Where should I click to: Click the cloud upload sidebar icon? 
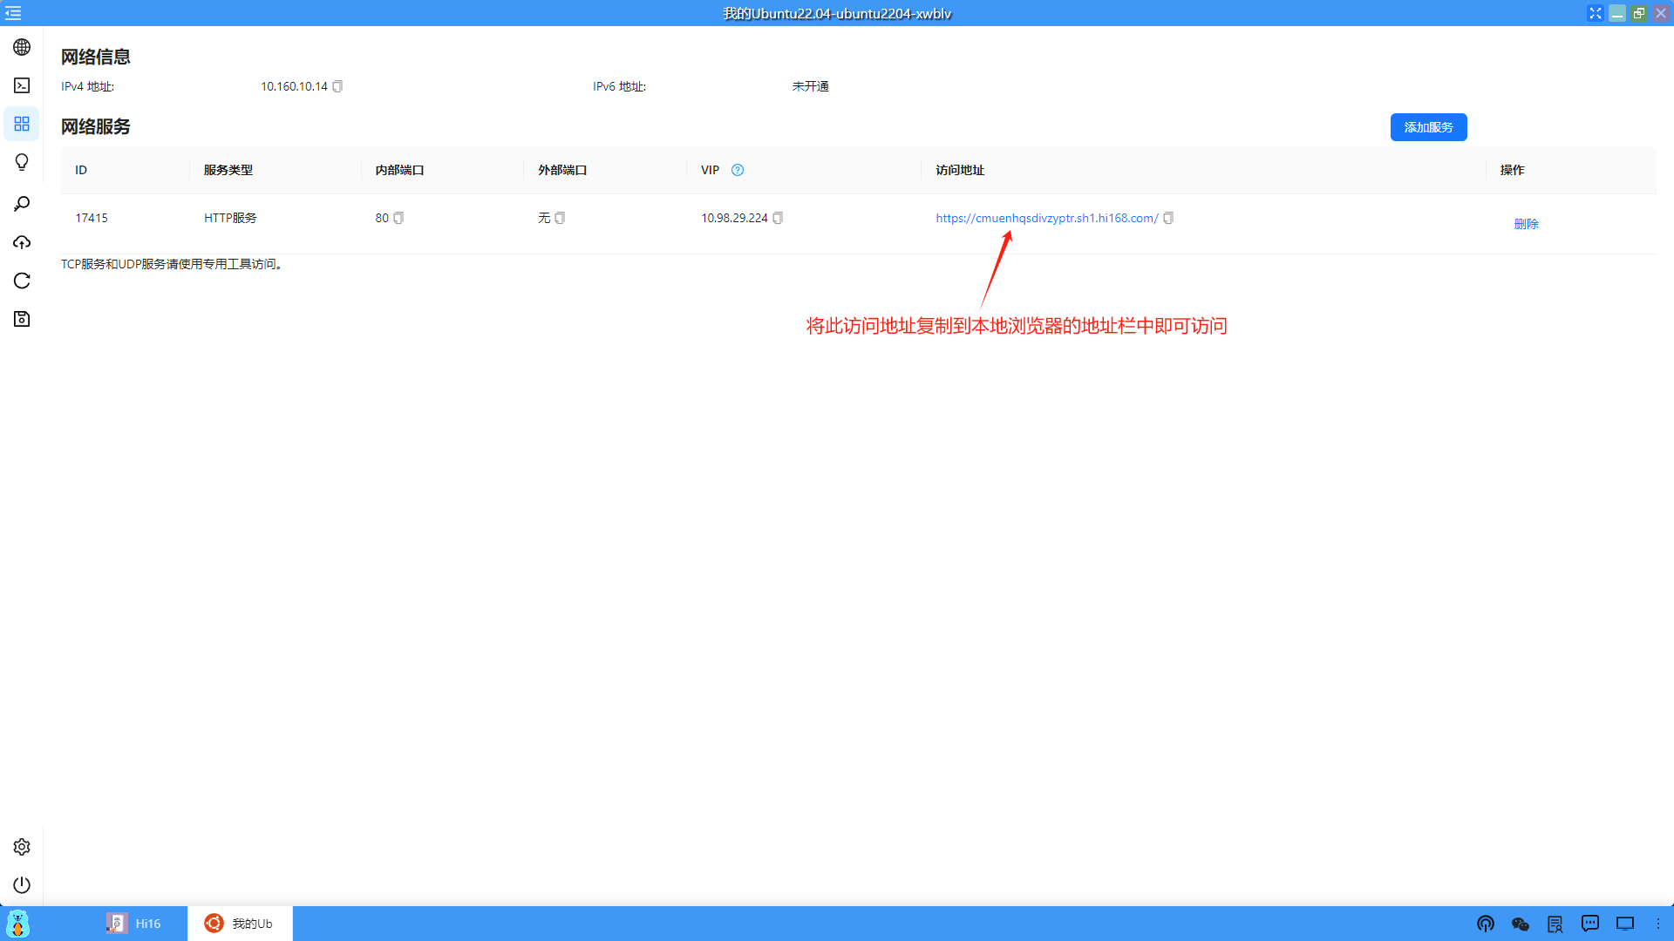pyautogui.click(x=21, y=242)
